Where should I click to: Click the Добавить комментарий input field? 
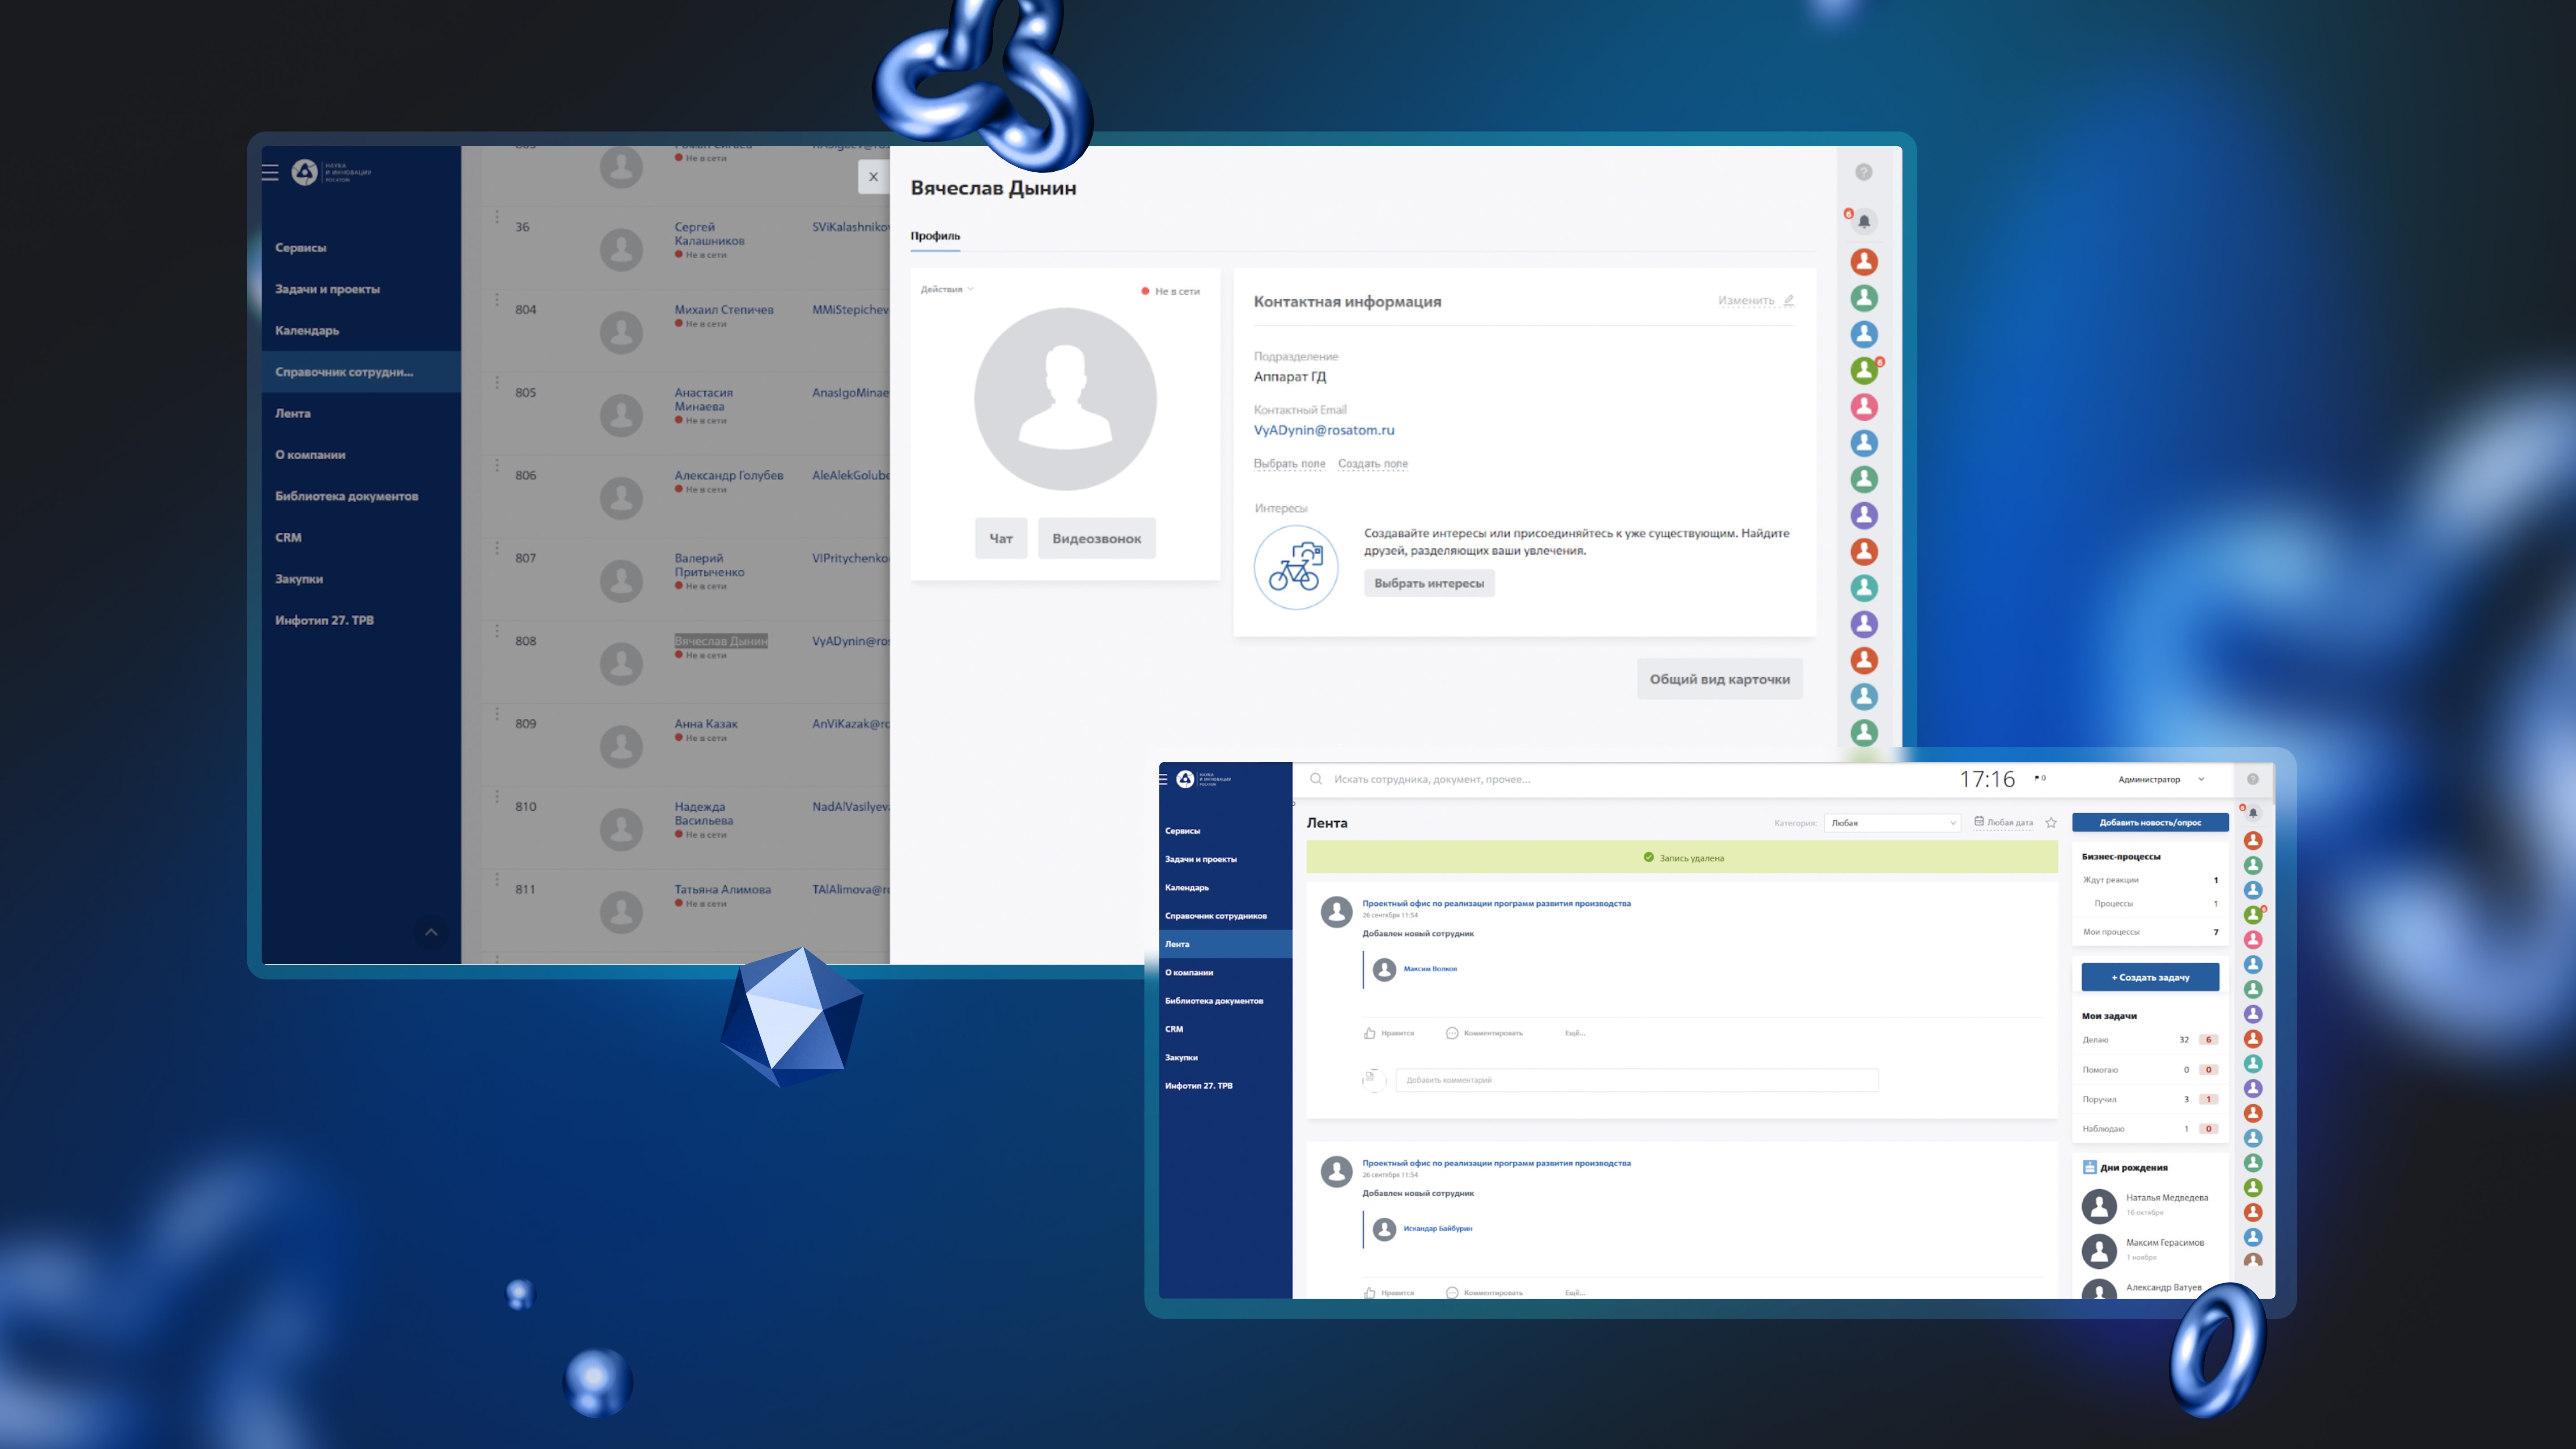coord(1636,1080)
